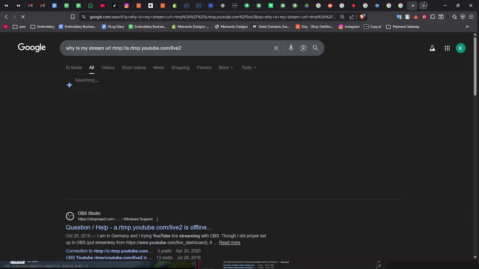This screenshot has height=269, width=479.
Task: Open Brave Shields lion icon
Action: click(x=362, y=17)
